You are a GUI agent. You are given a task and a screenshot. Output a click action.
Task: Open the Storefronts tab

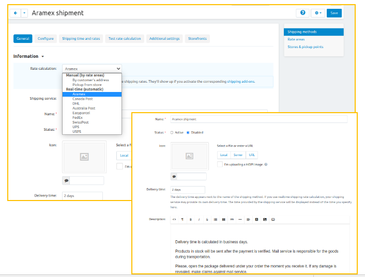[197, 39]
